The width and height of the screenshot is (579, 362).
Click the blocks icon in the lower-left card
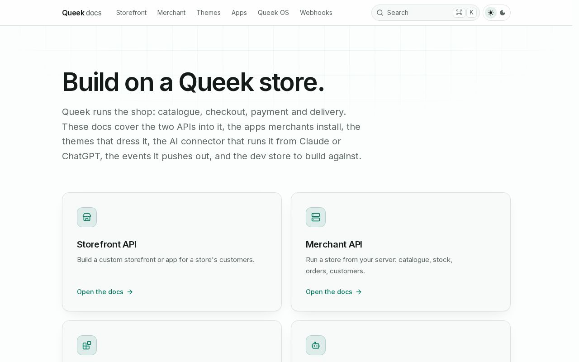87,345
